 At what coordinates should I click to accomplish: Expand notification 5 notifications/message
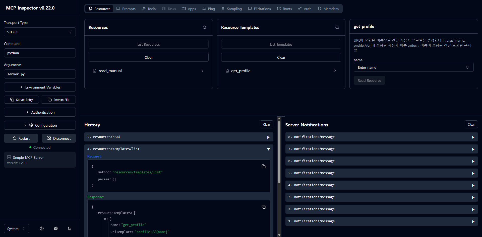point(382,173)
